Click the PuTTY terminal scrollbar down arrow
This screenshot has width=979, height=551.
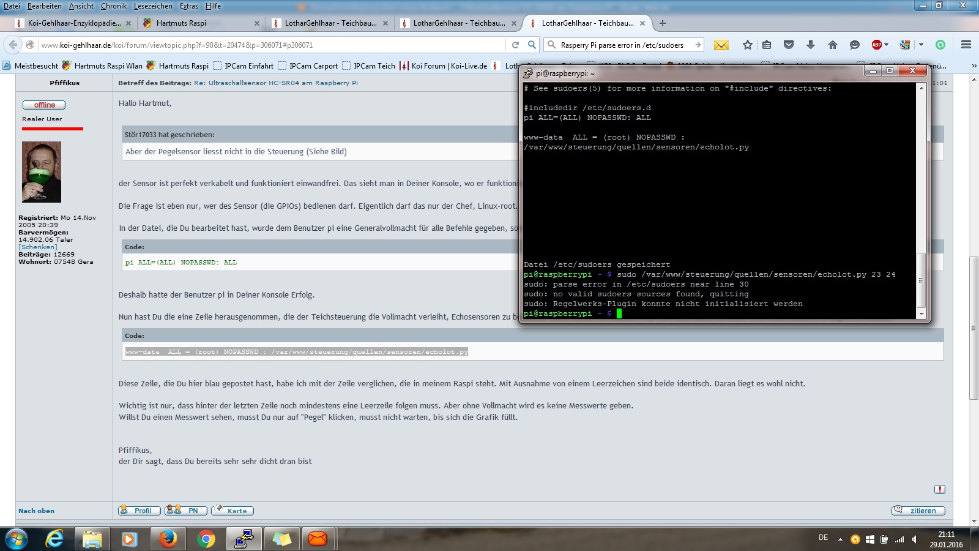(x=921, y=314)
